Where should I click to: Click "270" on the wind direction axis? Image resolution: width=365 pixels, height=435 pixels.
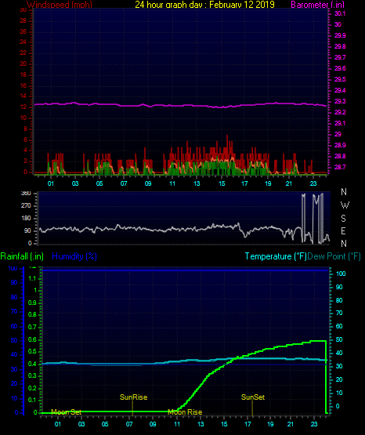pyautogui.click(x=26, y=205)
